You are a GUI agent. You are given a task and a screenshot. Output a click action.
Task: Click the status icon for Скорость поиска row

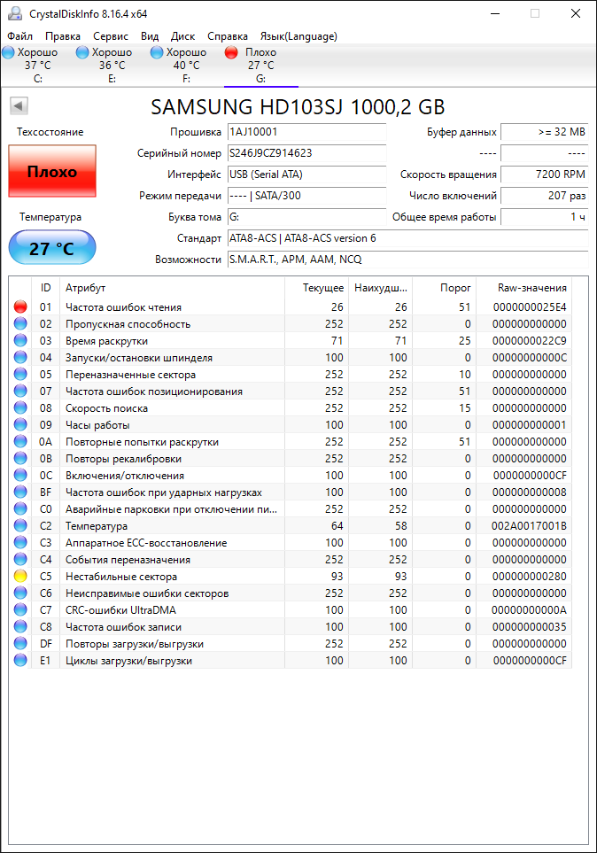20,408
